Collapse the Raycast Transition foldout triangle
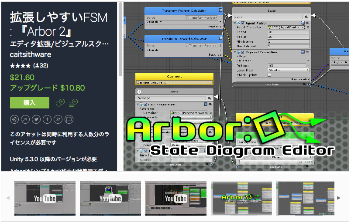The width and height of the screenshot is (351, 223). point(235,52)
